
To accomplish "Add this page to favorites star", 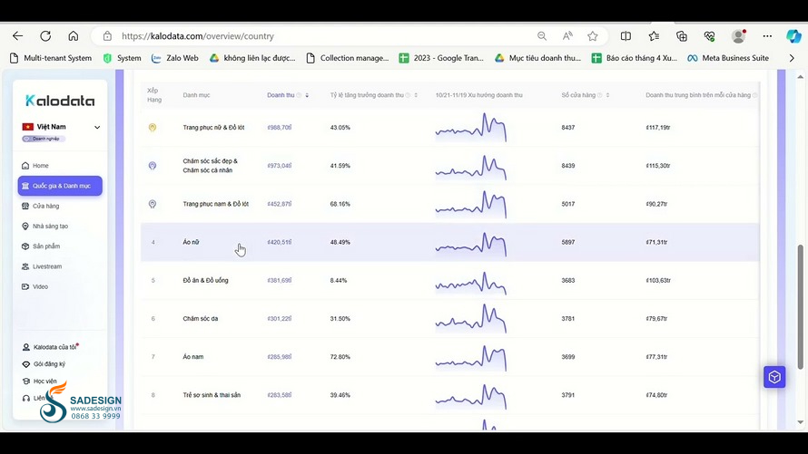I will pos(593,36).
